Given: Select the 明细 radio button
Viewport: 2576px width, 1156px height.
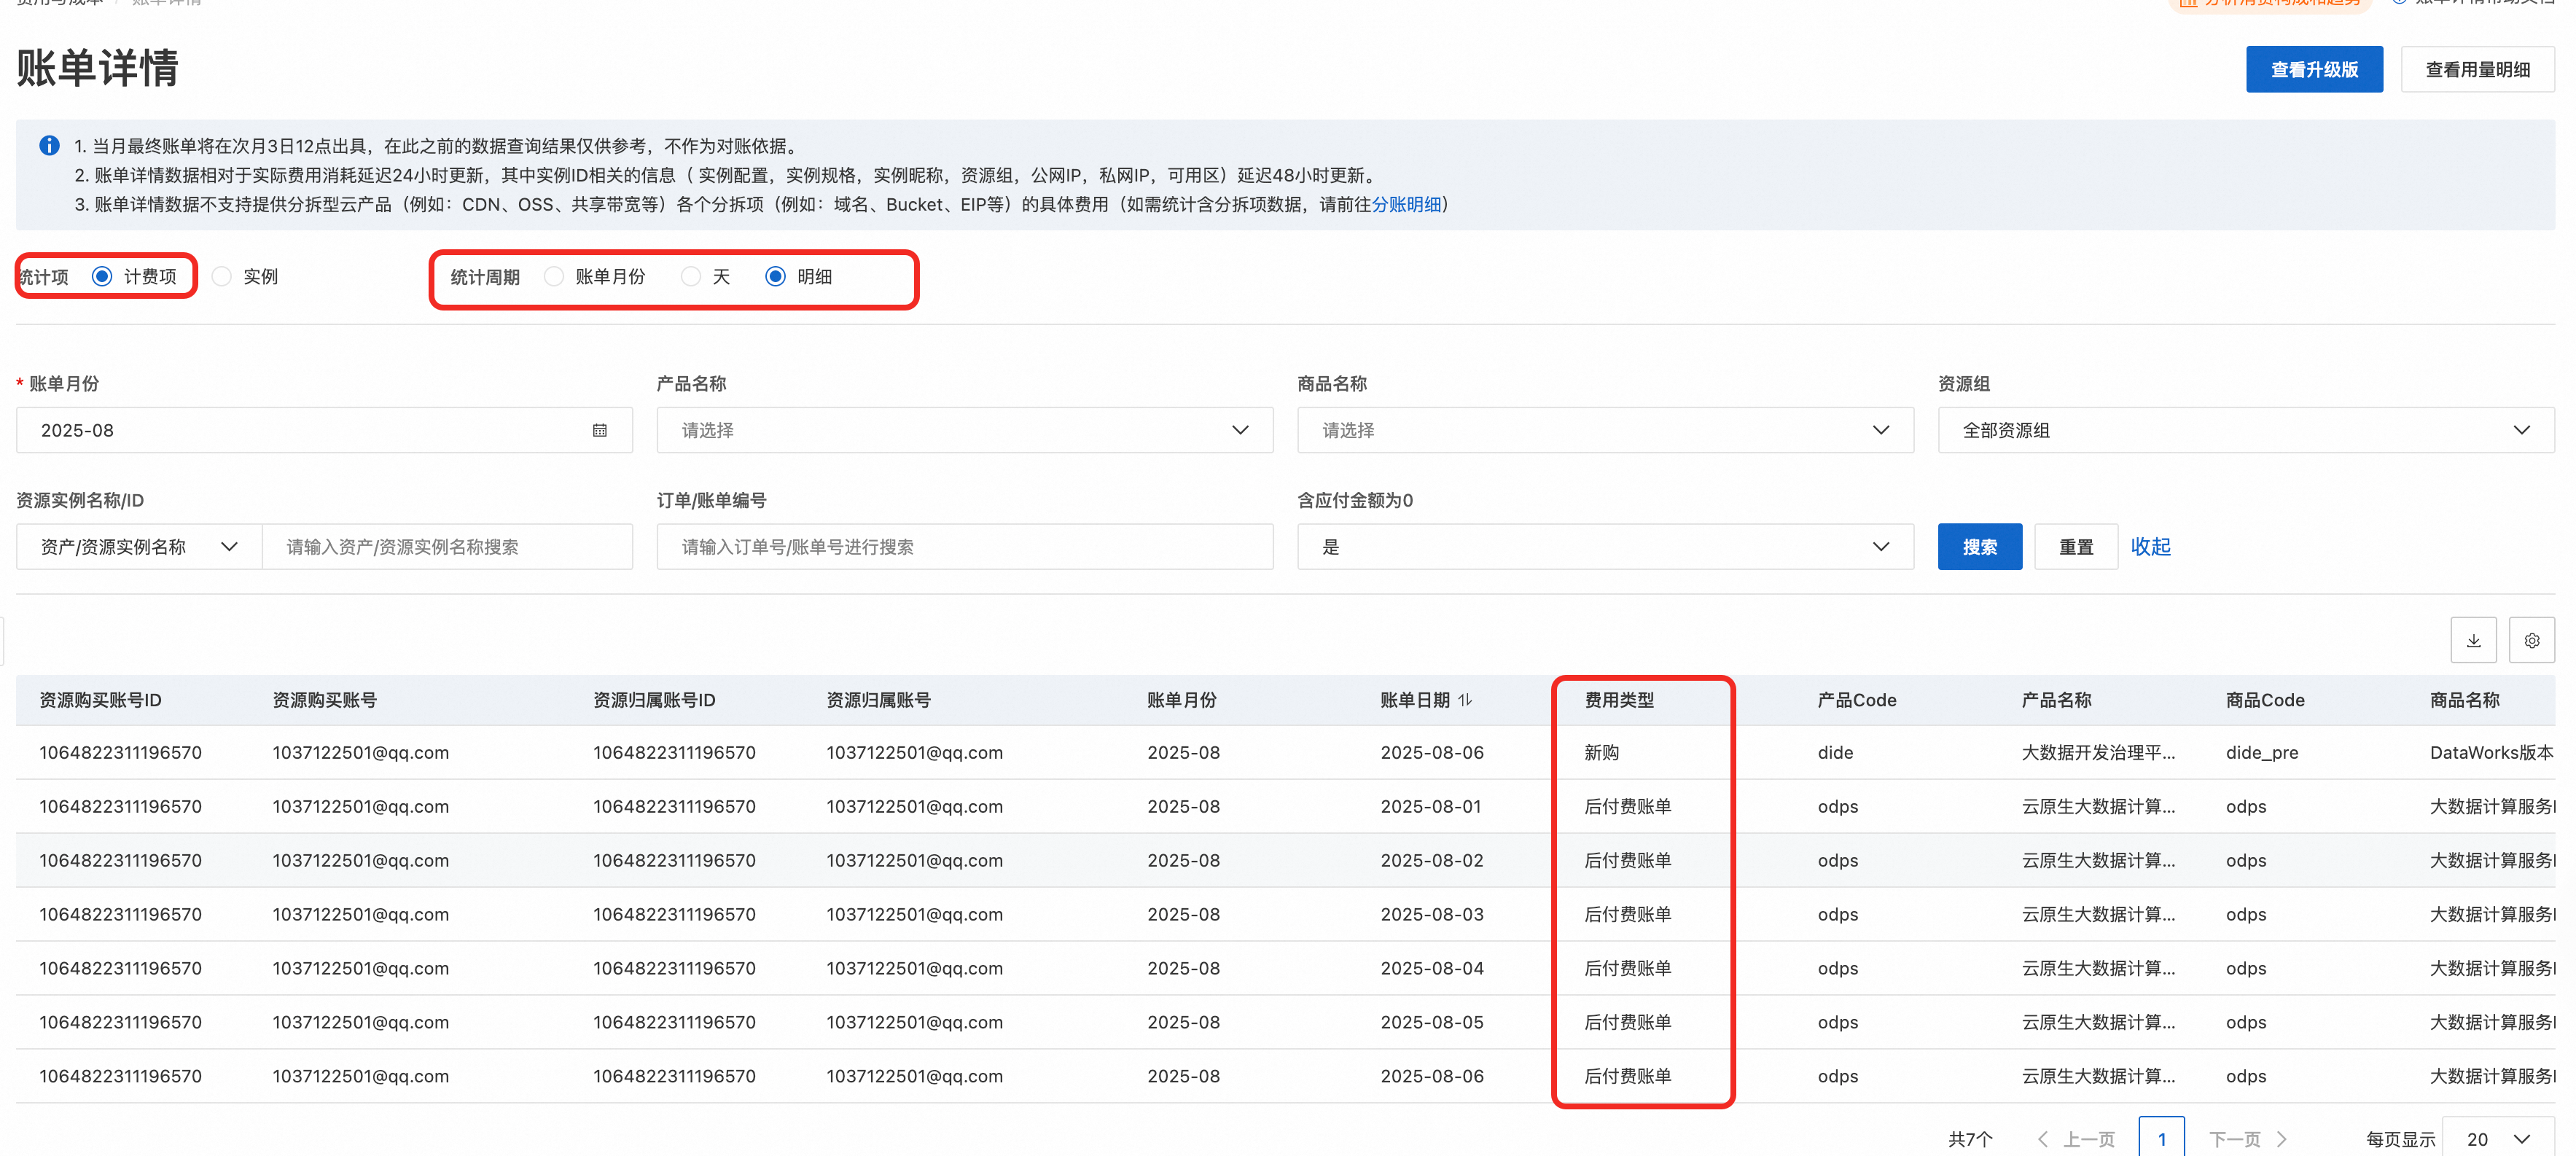Looking at the screenshot, I should (x=775, y=276).
